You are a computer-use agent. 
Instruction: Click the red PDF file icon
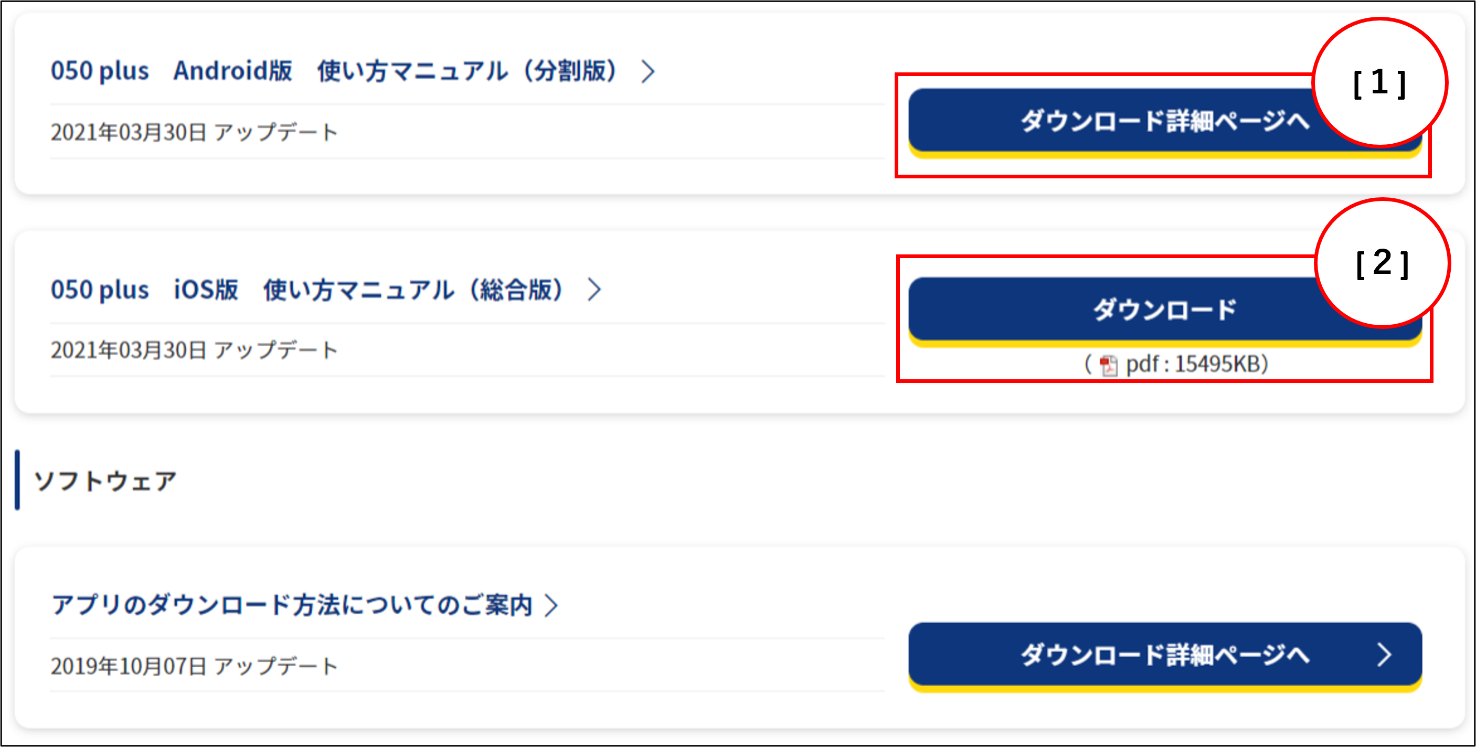coord(1108,365)
